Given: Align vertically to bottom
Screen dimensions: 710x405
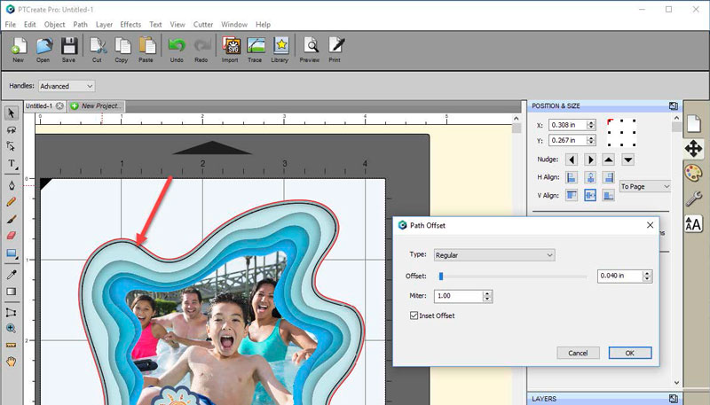Looking at the screenshot, I should click(x=609, y=195).
